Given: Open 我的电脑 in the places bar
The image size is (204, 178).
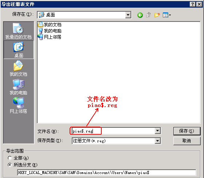Looking at the screenshot, I should pyautogui.click(x=19, y=87).
